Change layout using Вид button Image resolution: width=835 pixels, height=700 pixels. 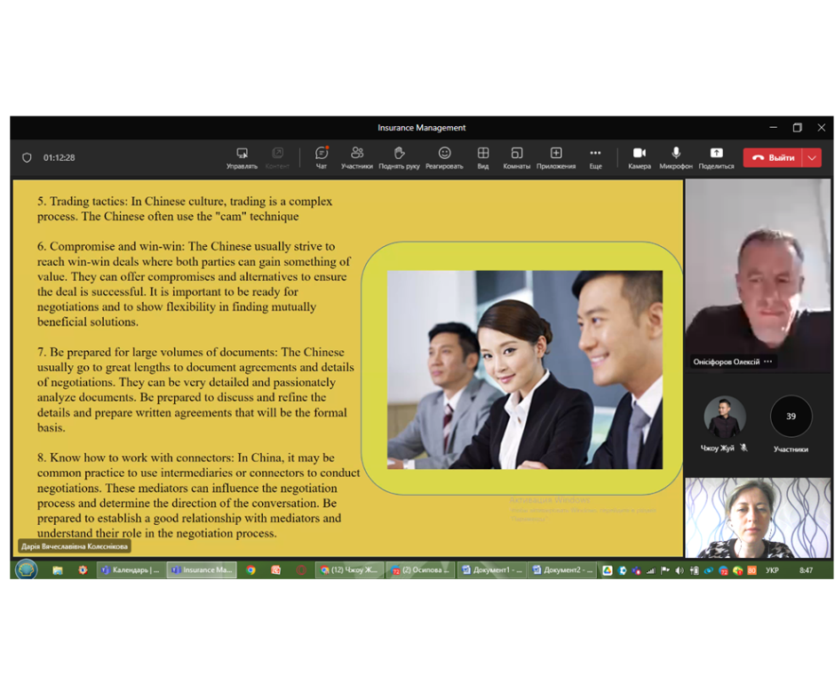(x=483, y=158)
